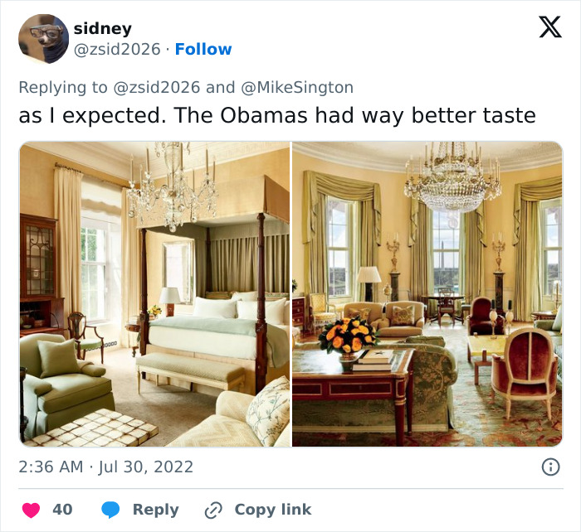Image resolution: width=581 pixels, height=532 pixels.
Task: Open the @zsid2026 handle beside Follow
Action: tap(117, 49)
